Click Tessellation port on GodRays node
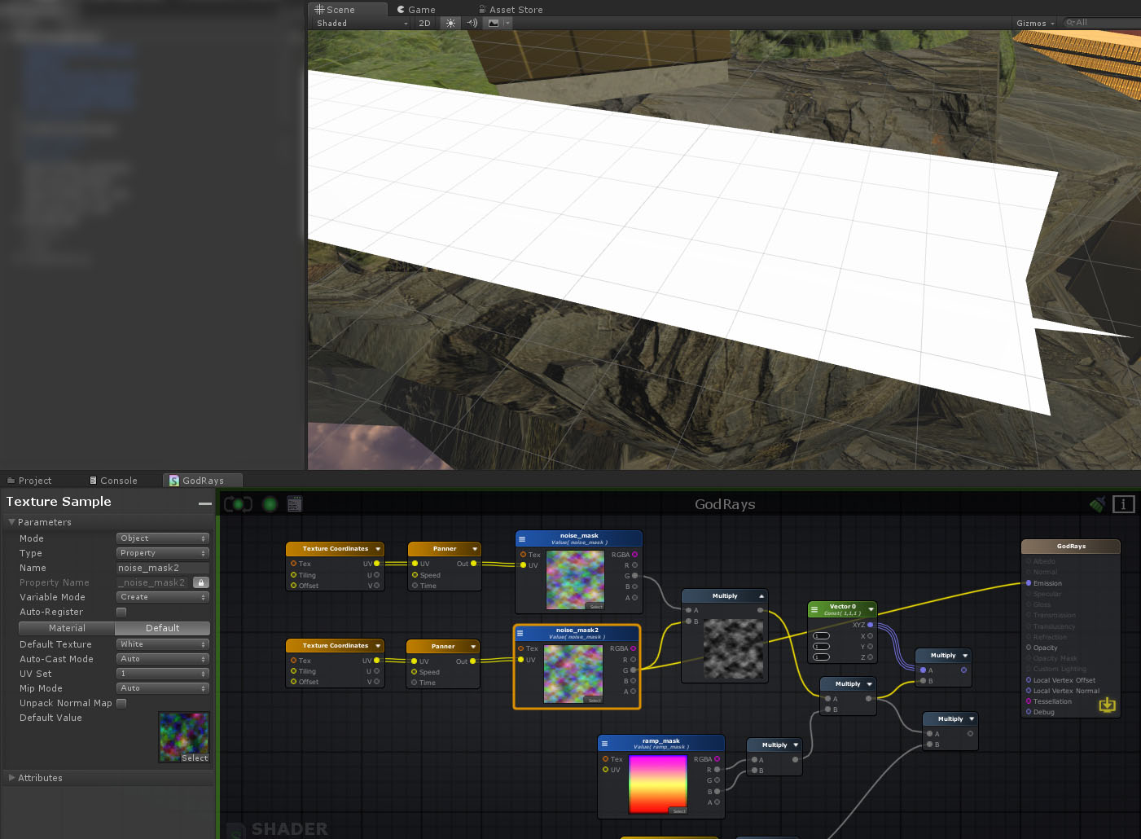This screenshot has height=839, width=1141. (1029, 701)
